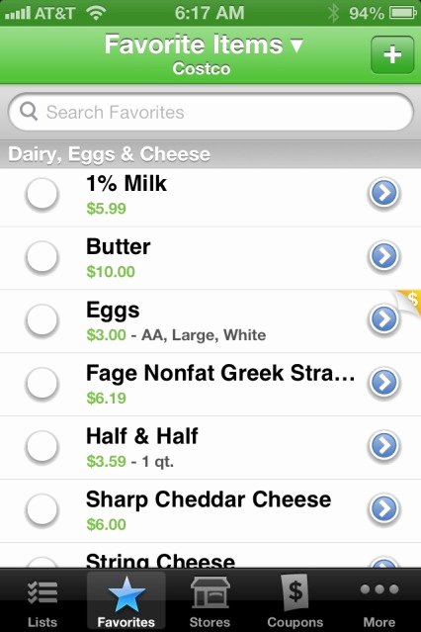Tap the Search Favorites field
The height and width of the screenshot is (632, 421).
[x=210, y=112]
